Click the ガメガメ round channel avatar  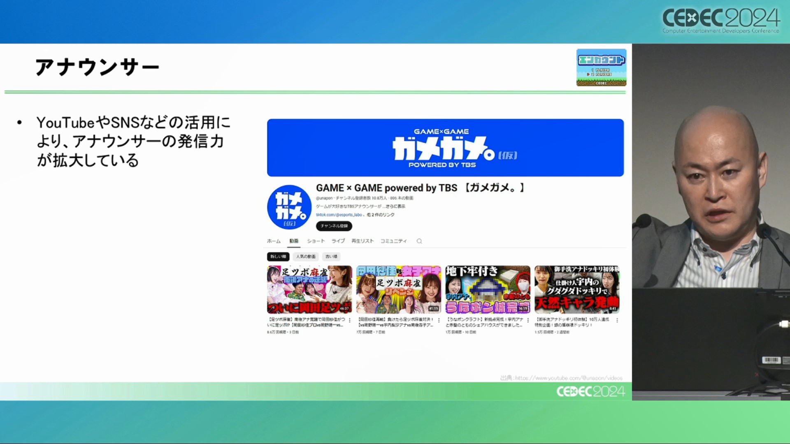coord(289,207)
